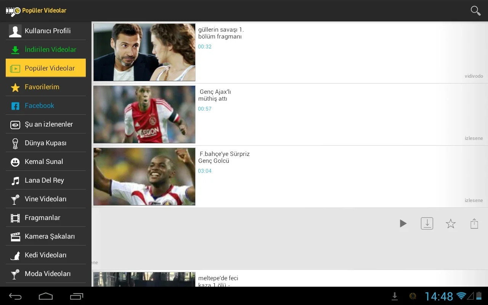Image resolution: width=488 pixels, height=305 pixels.
Task: Open the Genç Ajax'lı video thumbnail
Action: (x=144, y=114)
